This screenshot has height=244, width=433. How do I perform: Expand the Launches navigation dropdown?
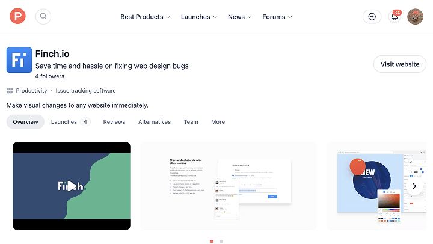click(199, 17)
